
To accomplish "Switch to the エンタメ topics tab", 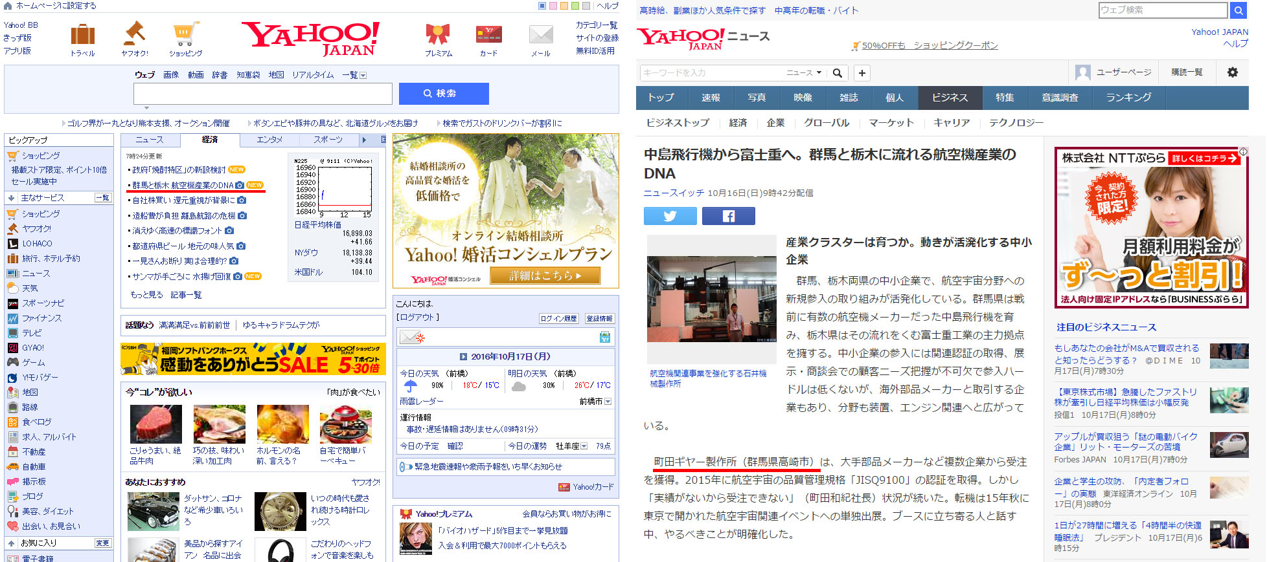I will point(269,140).
